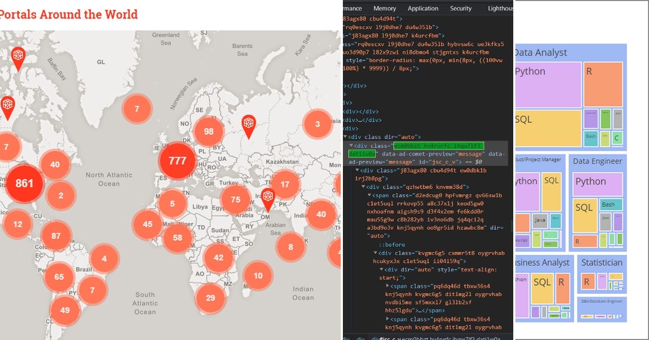Viewport: 649px width, 340px height.
Task: Click the 12 cluster near Mexico
Action: pyautogui.click(x=18, y=223)
